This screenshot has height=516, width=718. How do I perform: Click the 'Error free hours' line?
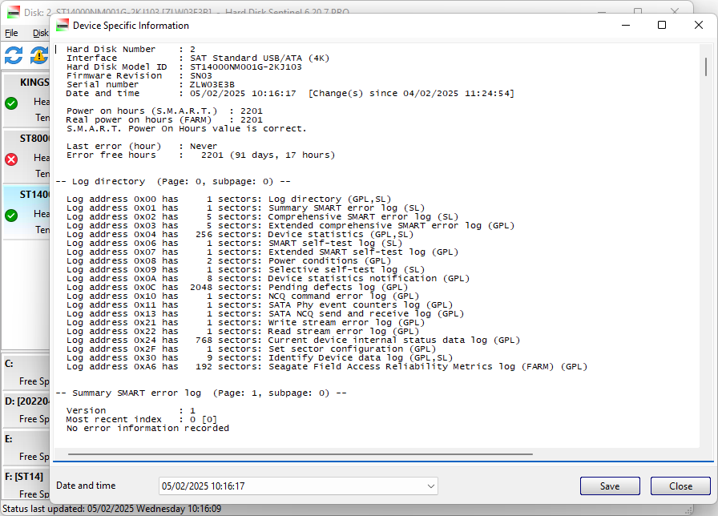(200, 155)
